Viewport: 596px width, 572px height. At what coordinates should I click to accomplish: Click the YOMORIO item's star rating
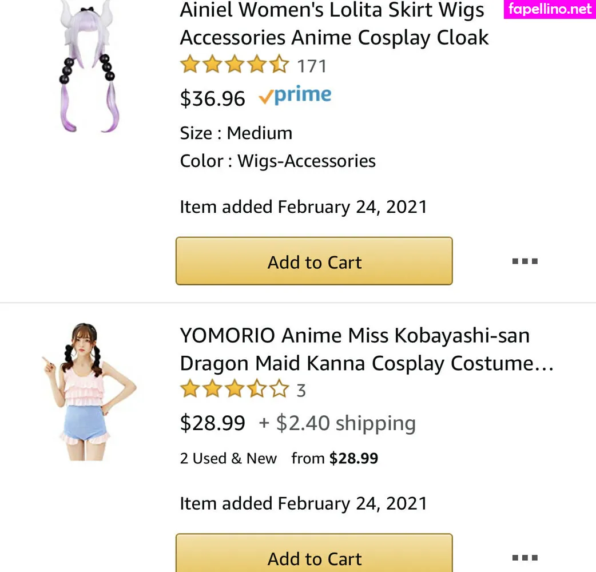click(x=234, y=390)
